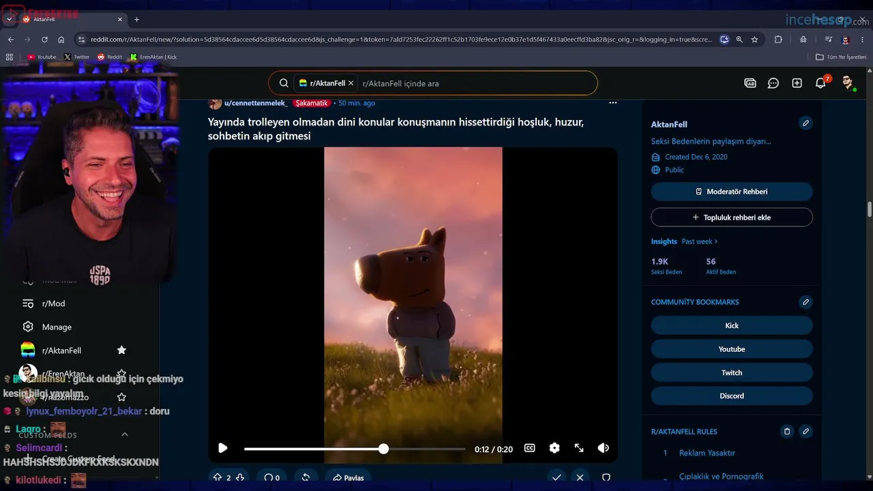Open the browser tab search dropdown
Screen dimensions: 873x491
[9, 19]
